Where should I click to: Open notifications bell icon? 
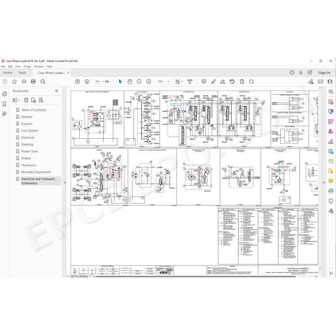coord(300,72)
